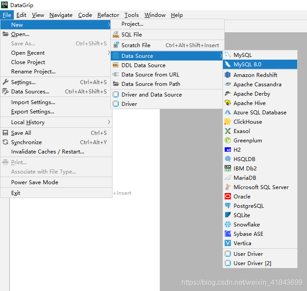Choose Project... from the New submenu

tap(168, 24)
